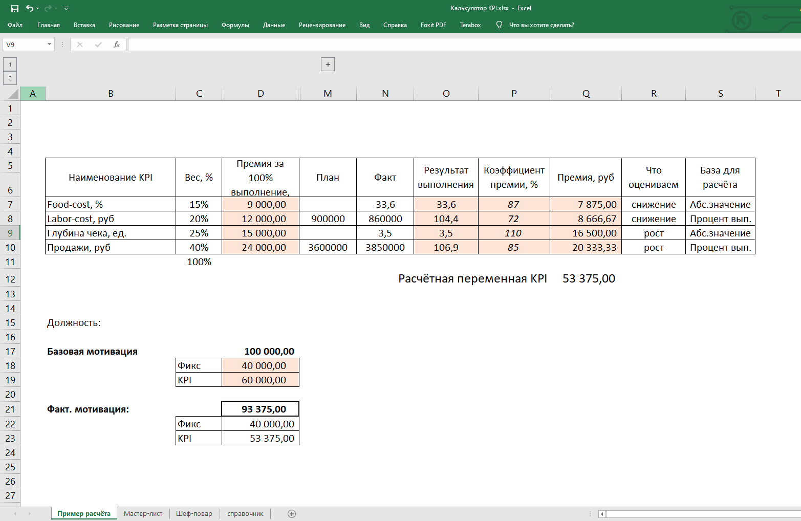This screenshot has height=521, width=801.
Task: Open the Name Box dropdown arrow
Action: pyautogui.click(x=49, y=45)
